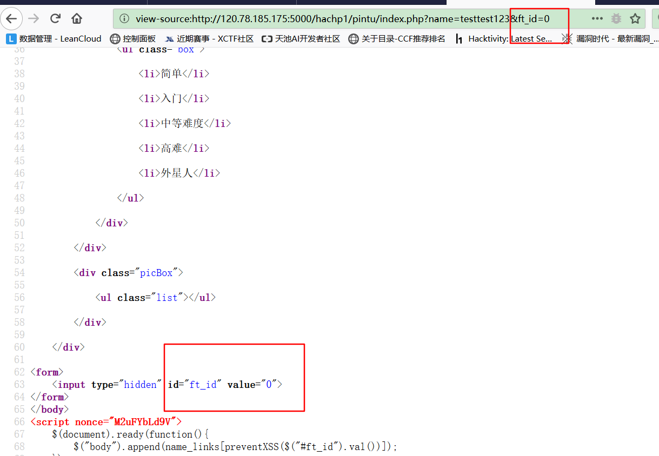Bookmark this page with the star icon
659x456 pixels.
coord(635,19)
